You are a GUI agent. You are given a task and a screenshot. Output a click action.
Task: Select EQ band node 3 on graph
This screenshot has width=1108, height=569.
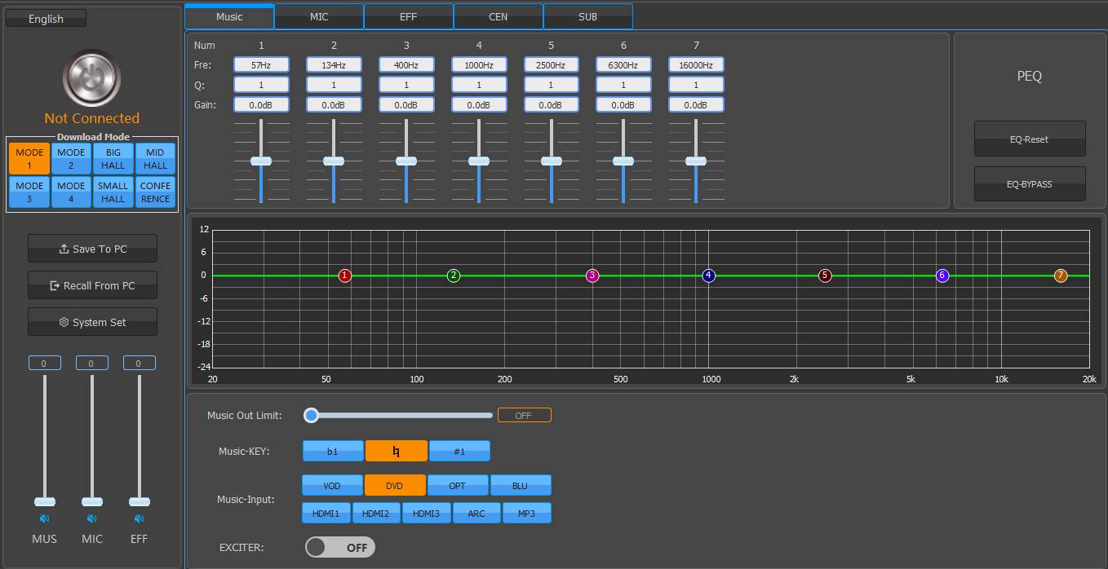pos(592,276)
